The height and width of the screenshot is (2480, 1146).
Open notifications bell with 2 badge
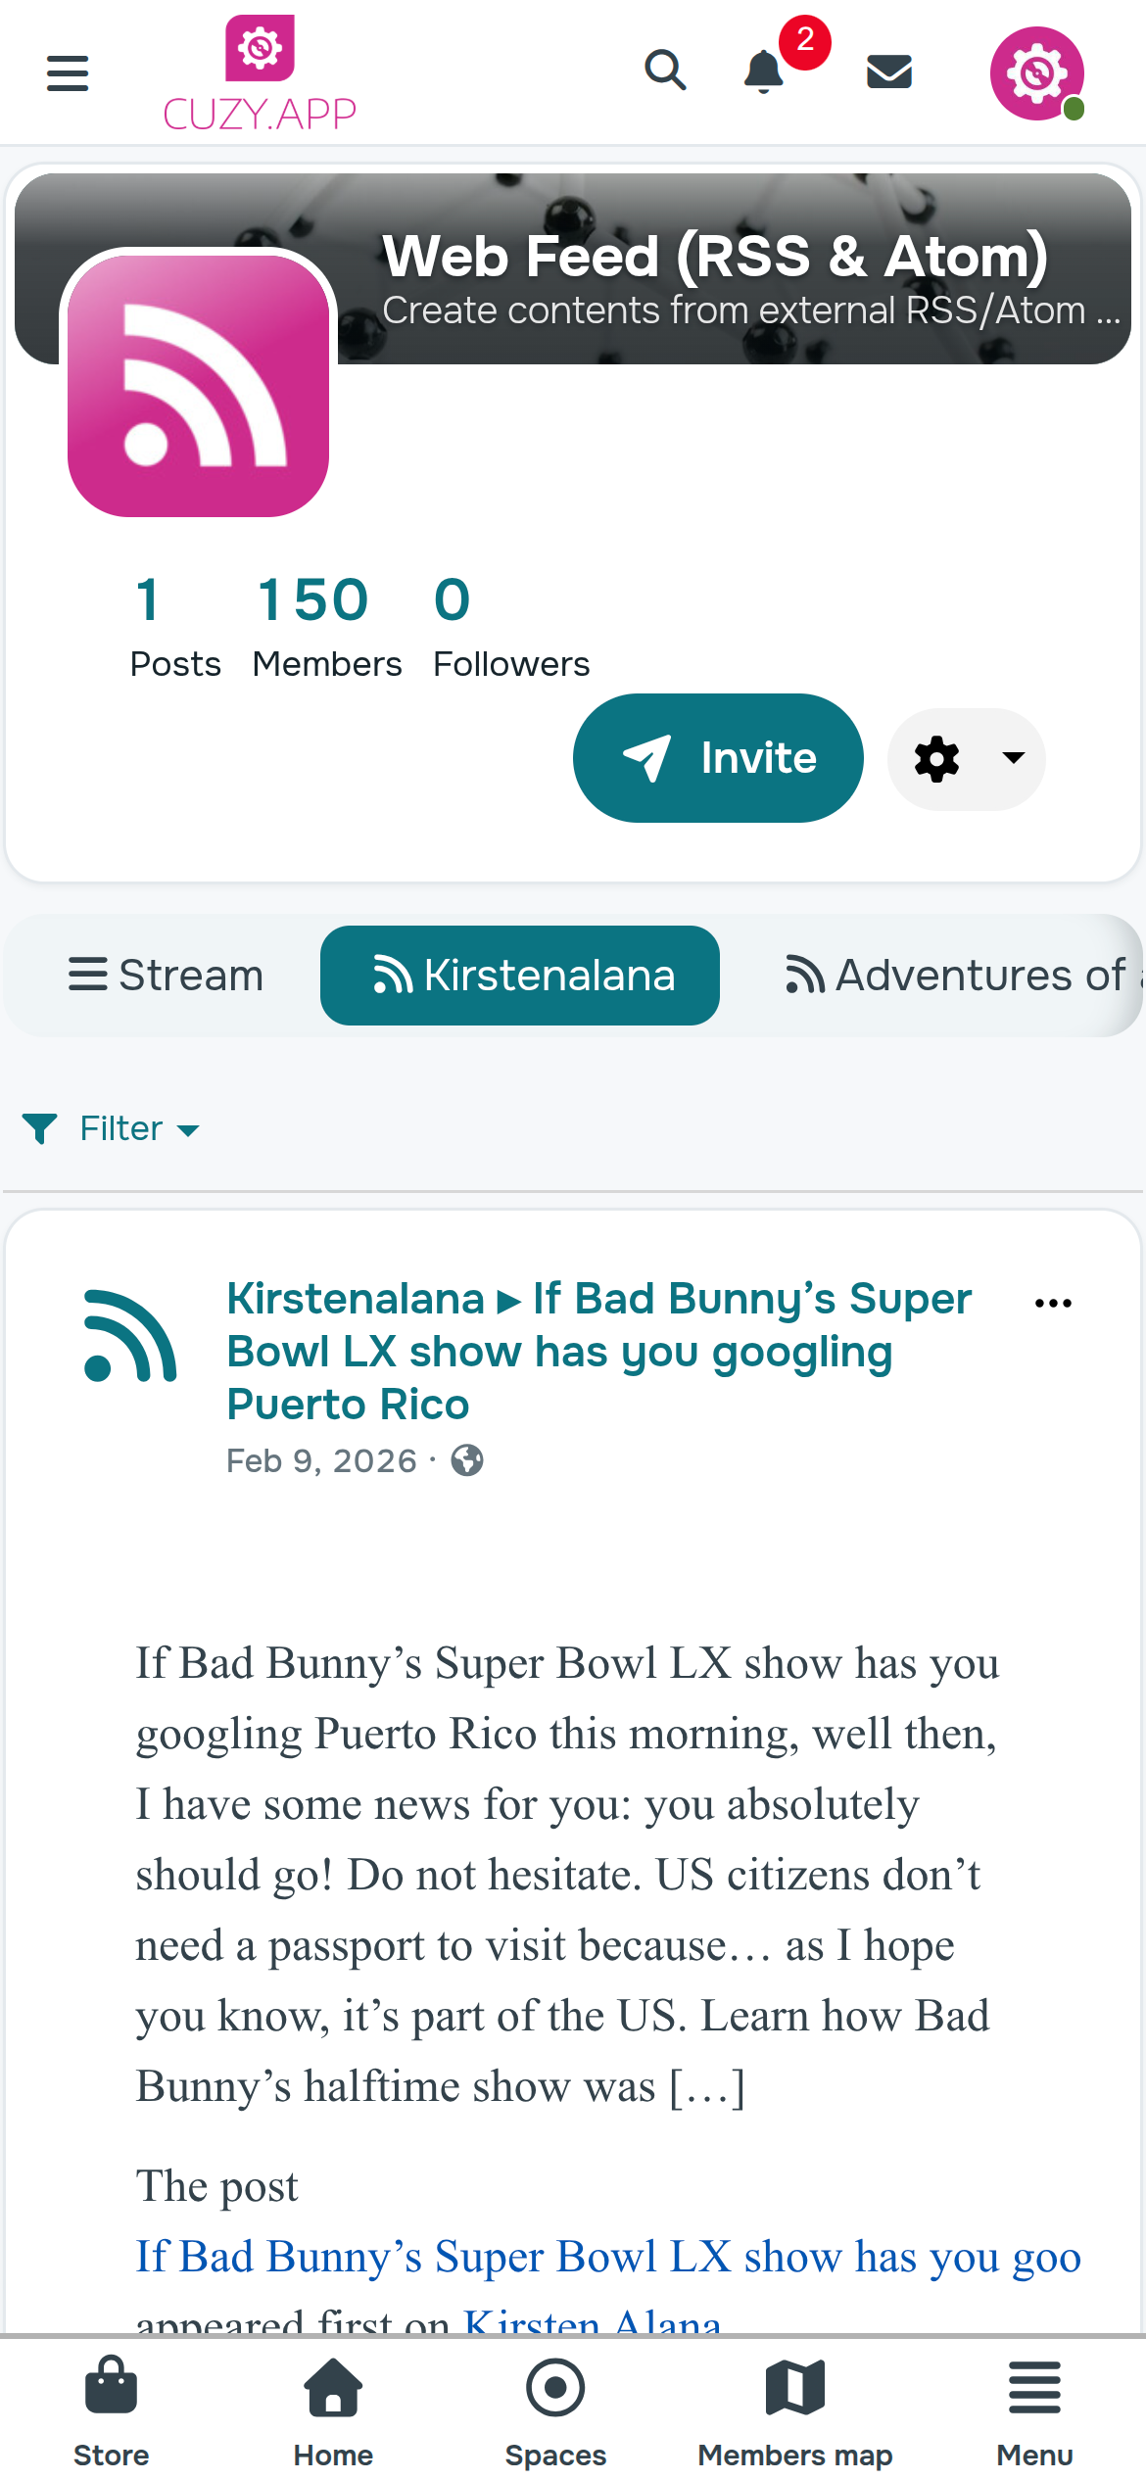point(764,72)
